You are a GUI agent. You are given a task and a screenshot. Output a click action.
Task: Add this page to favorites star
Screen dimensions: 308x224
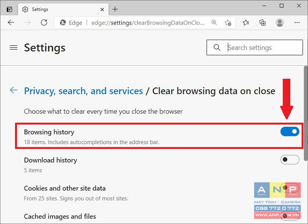tap(228, 23)
